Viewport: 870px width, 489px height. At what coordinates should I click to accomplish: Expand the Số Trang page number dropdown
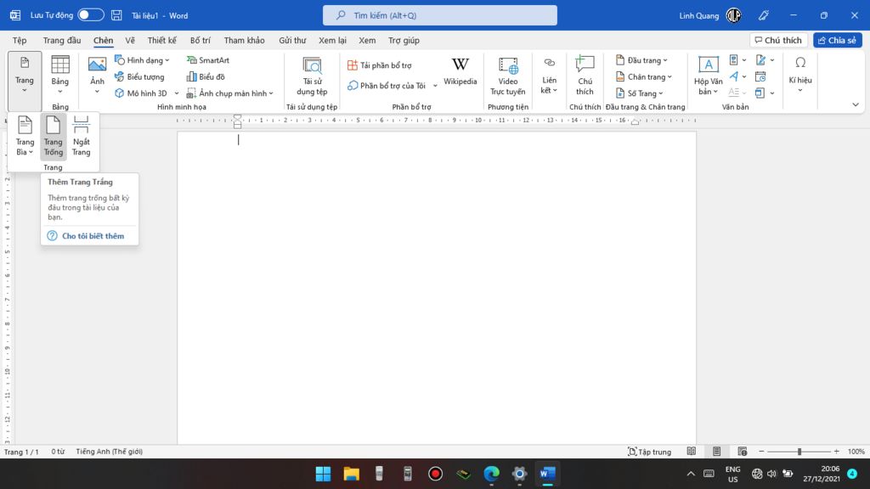pos(639,93)
